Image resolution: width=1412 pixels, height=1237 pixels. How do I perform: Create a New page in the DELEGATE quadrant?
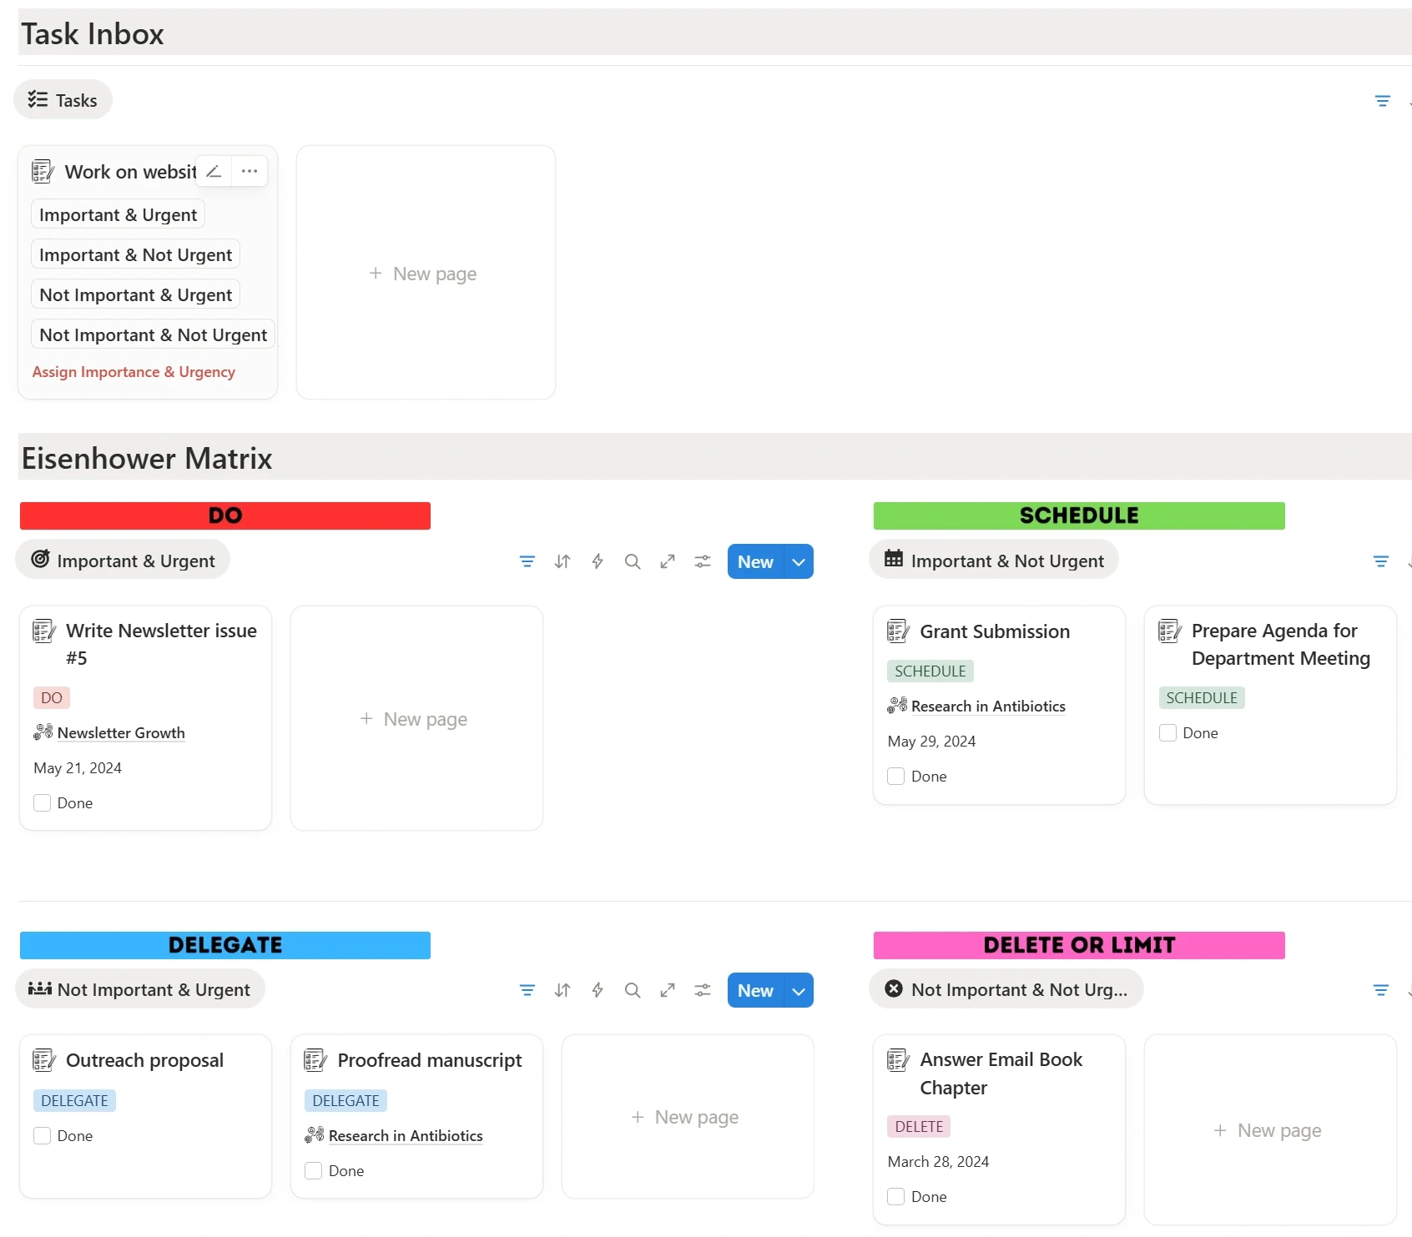686,1117
